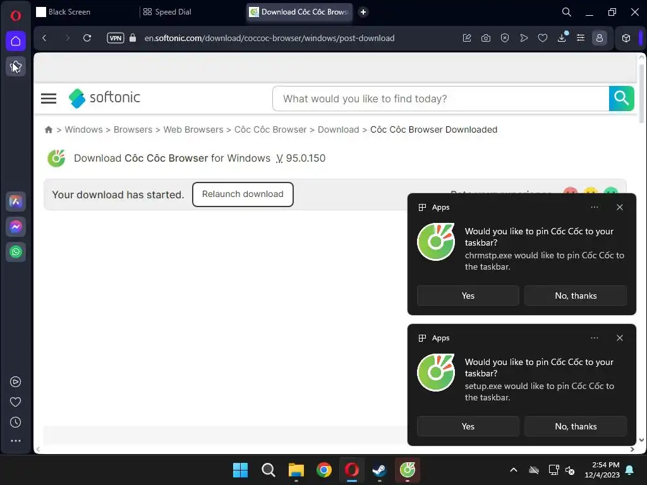Dismiss the chrmstp.exe notification
Image resolution: width=647 pixels, height=485 pixels.
pyautogui.click(x=620, y=207)
